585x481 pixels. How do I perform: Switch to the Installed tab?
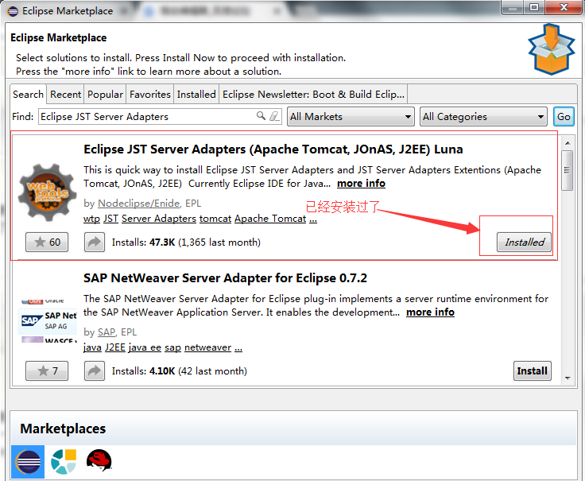196,95
